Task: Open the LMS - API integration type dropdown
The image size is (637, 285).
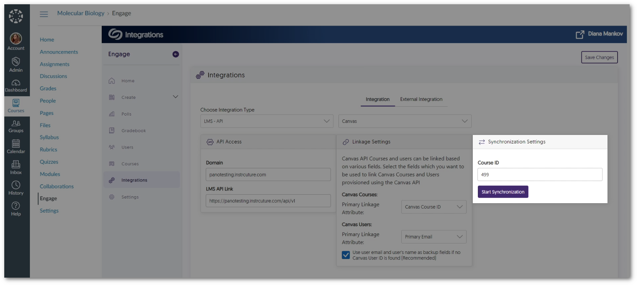Action: point(267,121)
